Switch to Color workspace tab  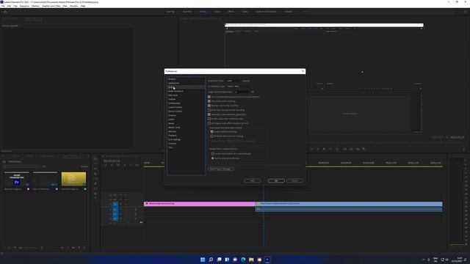coord(217,12)
